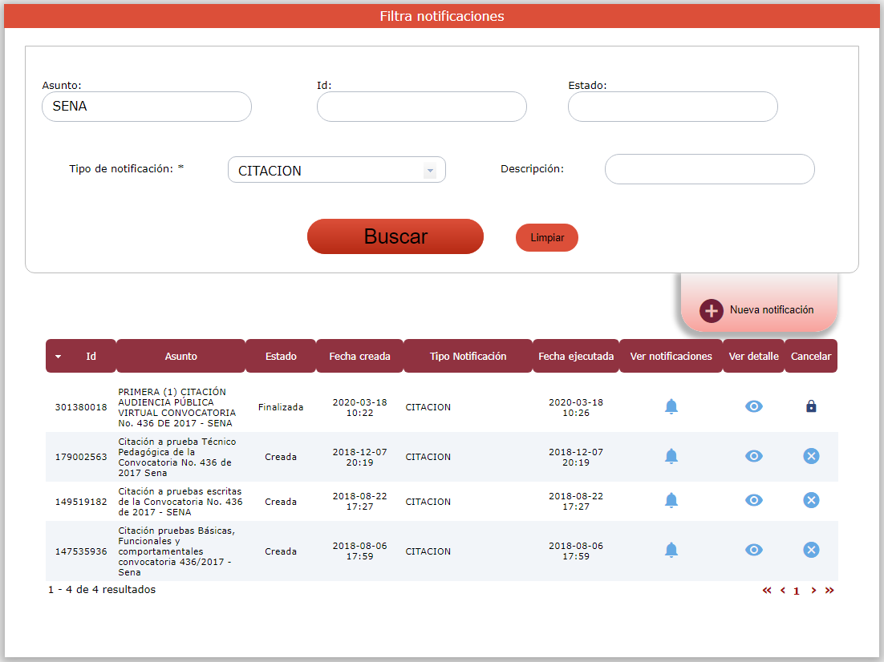
Task: View notifications bell for row 179002563
Action: (x=671, y=456)
